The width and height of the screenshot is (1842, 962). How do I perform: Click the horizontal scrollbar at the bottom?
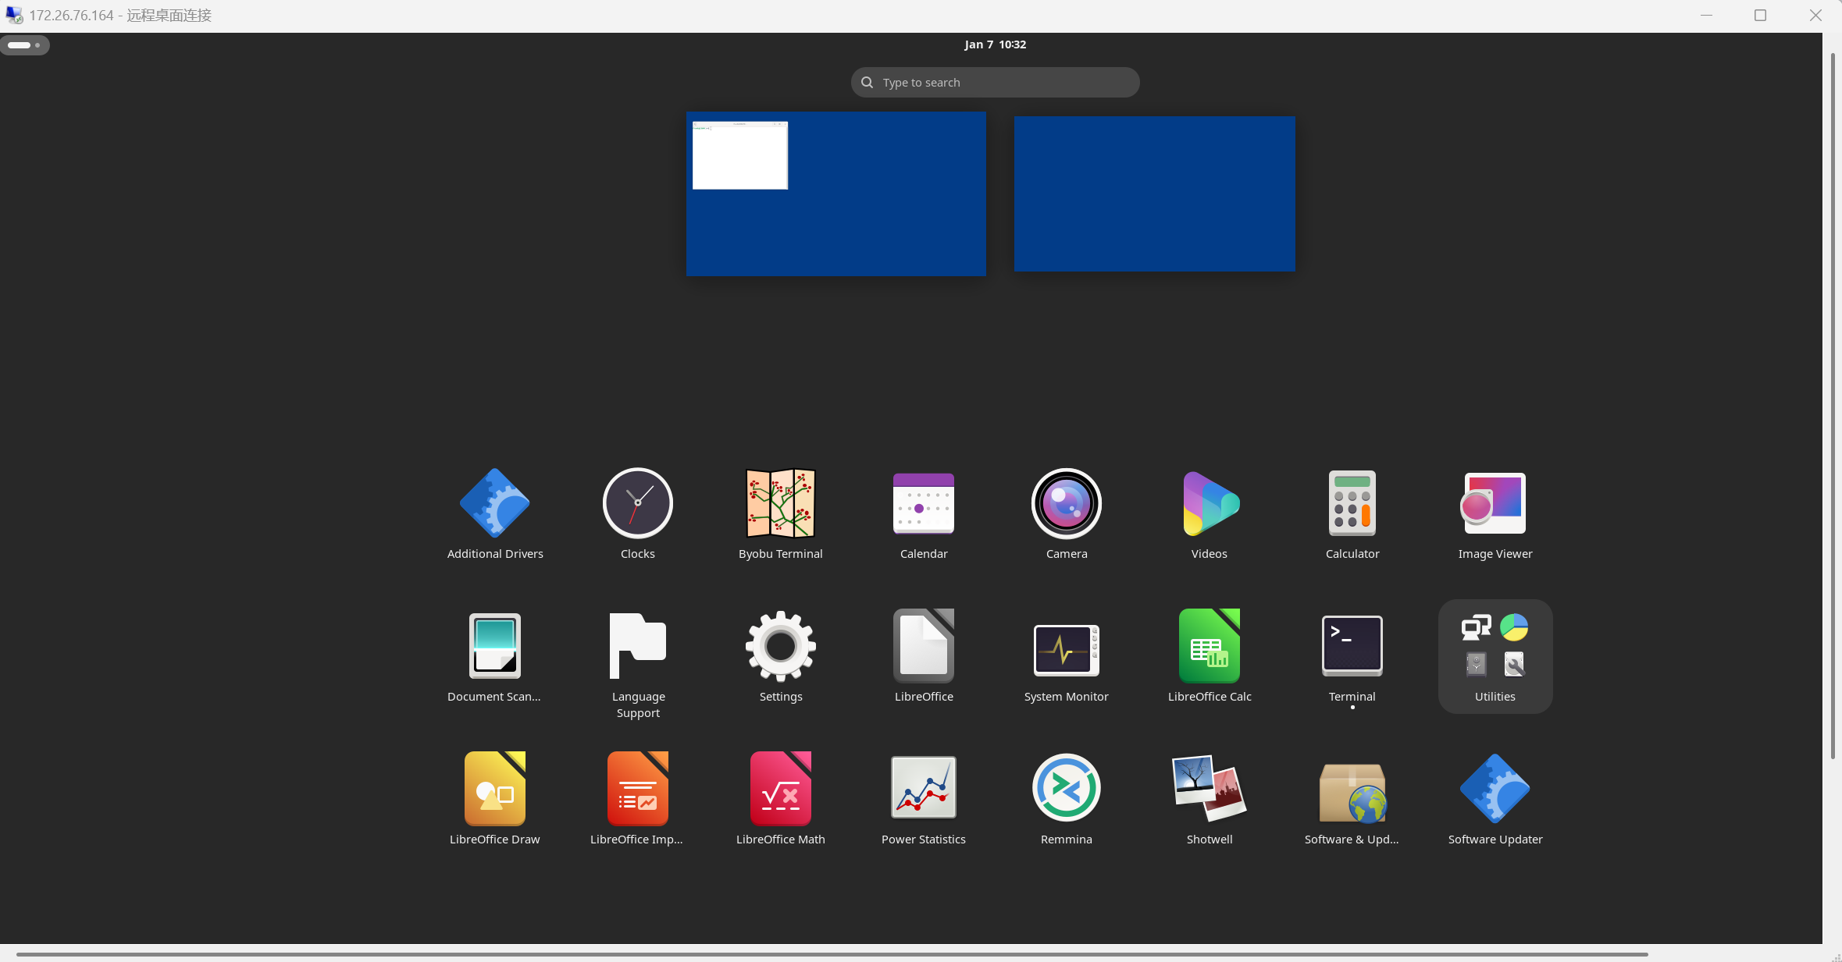tap(832, 954)
